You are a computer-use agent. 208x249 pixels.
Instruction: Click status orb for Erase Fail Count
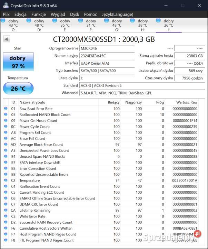(6, 138)
